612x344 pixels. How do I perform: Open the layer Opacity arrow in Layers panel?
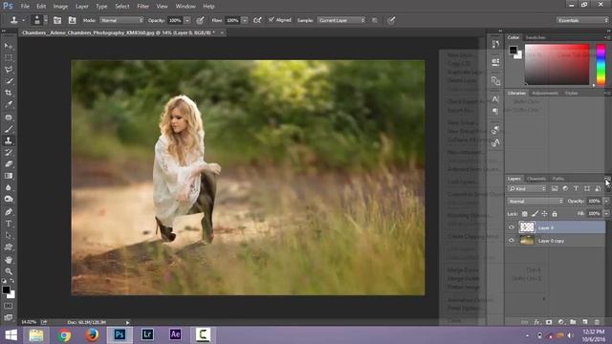point(606,202)
